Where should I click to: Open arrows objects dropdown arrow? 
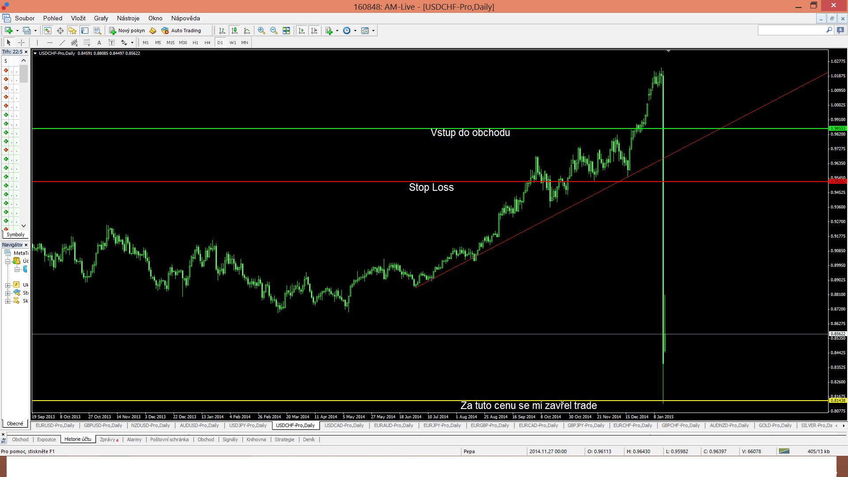click(132, 42)
